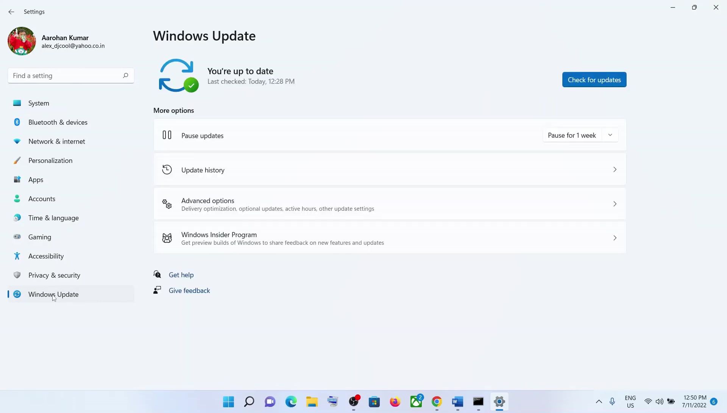Open Bluetooth & devices settings
727x413 pixels.
tap(71, 122)
